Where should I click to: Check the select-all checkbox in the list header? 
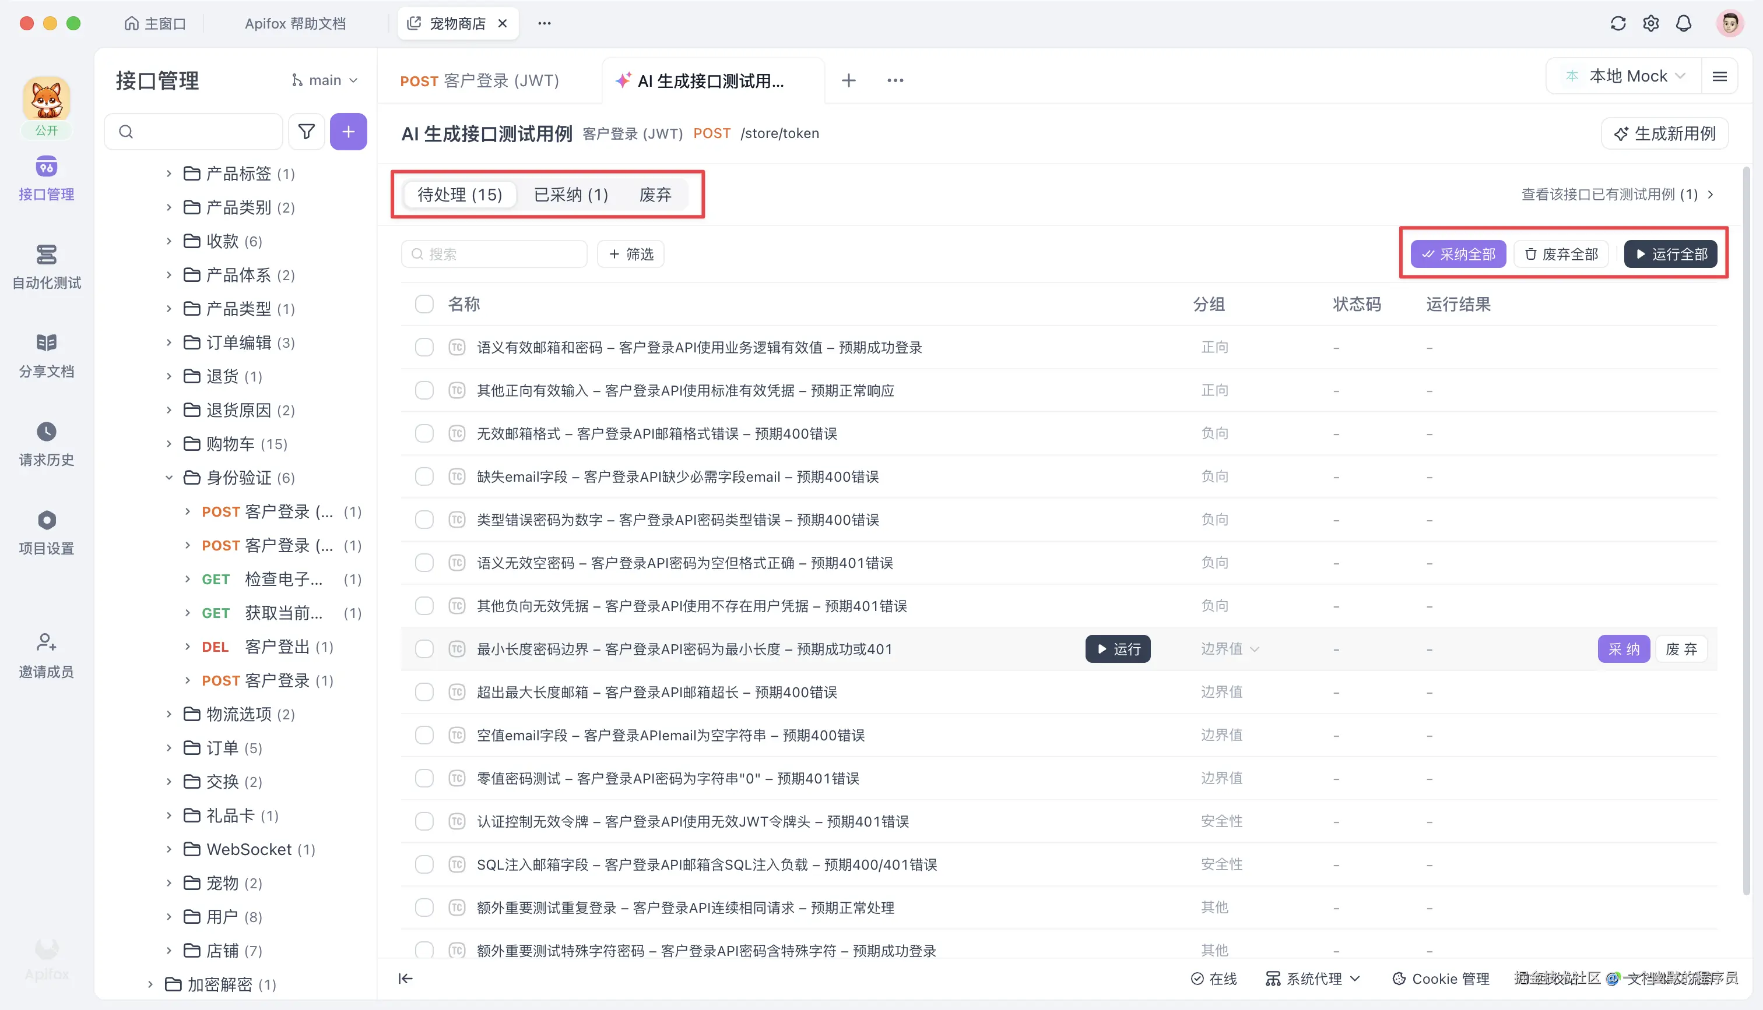point(424,304)
